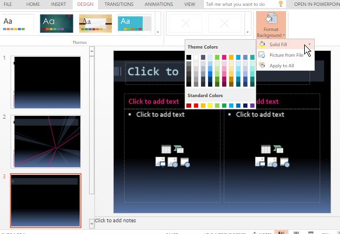Screen dimensions: 340x234
Task: Click the Format Background button icon
Action: point(271,19)
